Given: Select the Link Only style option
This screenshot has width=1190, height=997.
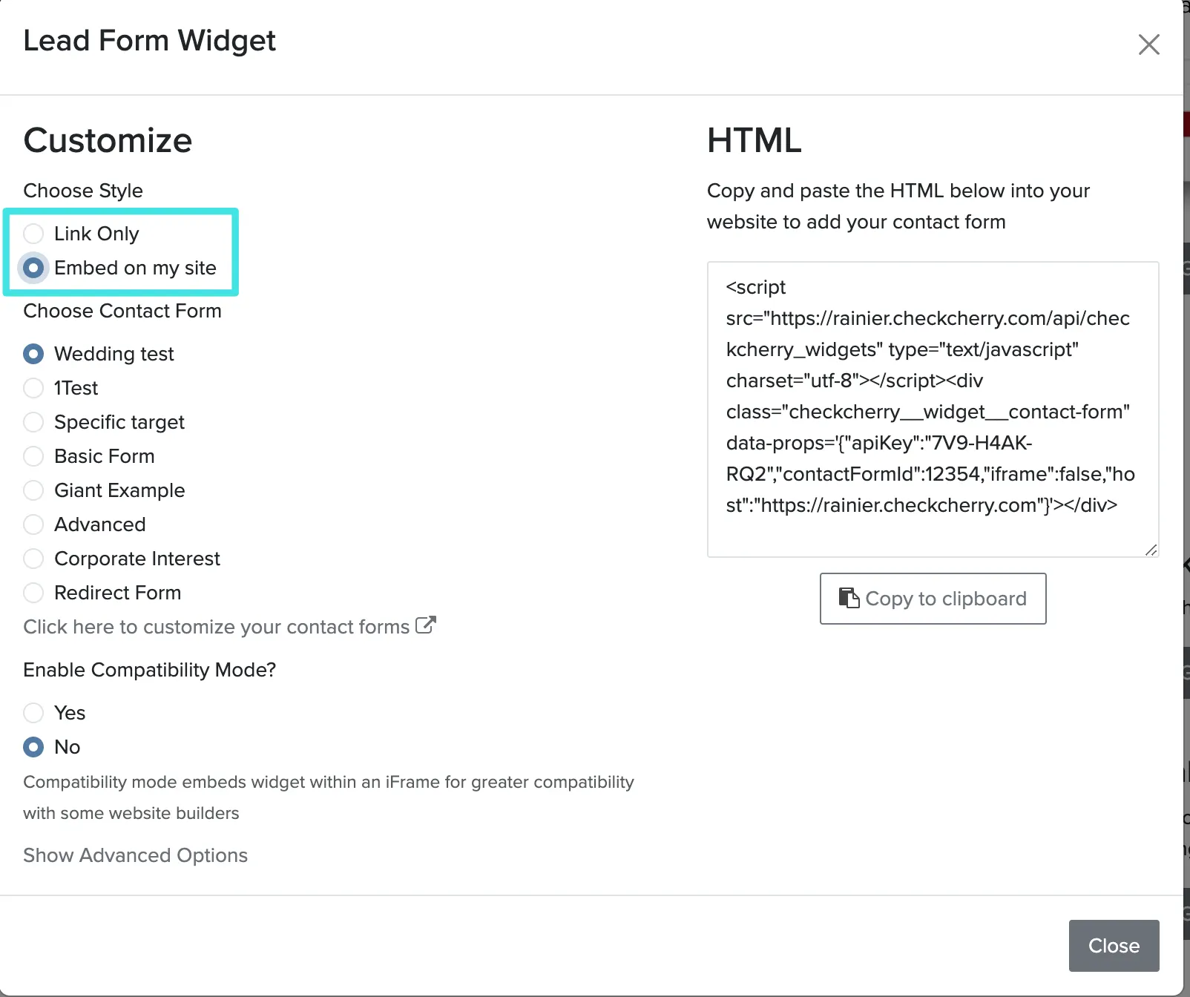Looking at the screenshot, I should [33, 234].
